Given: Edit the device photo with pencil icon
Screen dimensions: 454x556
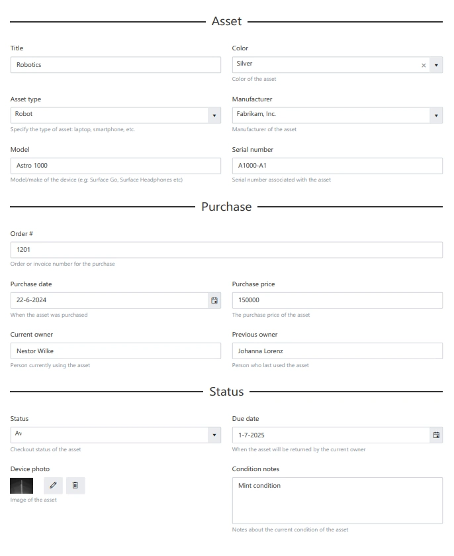Looking at the screenshot, I should click(53, 486).
